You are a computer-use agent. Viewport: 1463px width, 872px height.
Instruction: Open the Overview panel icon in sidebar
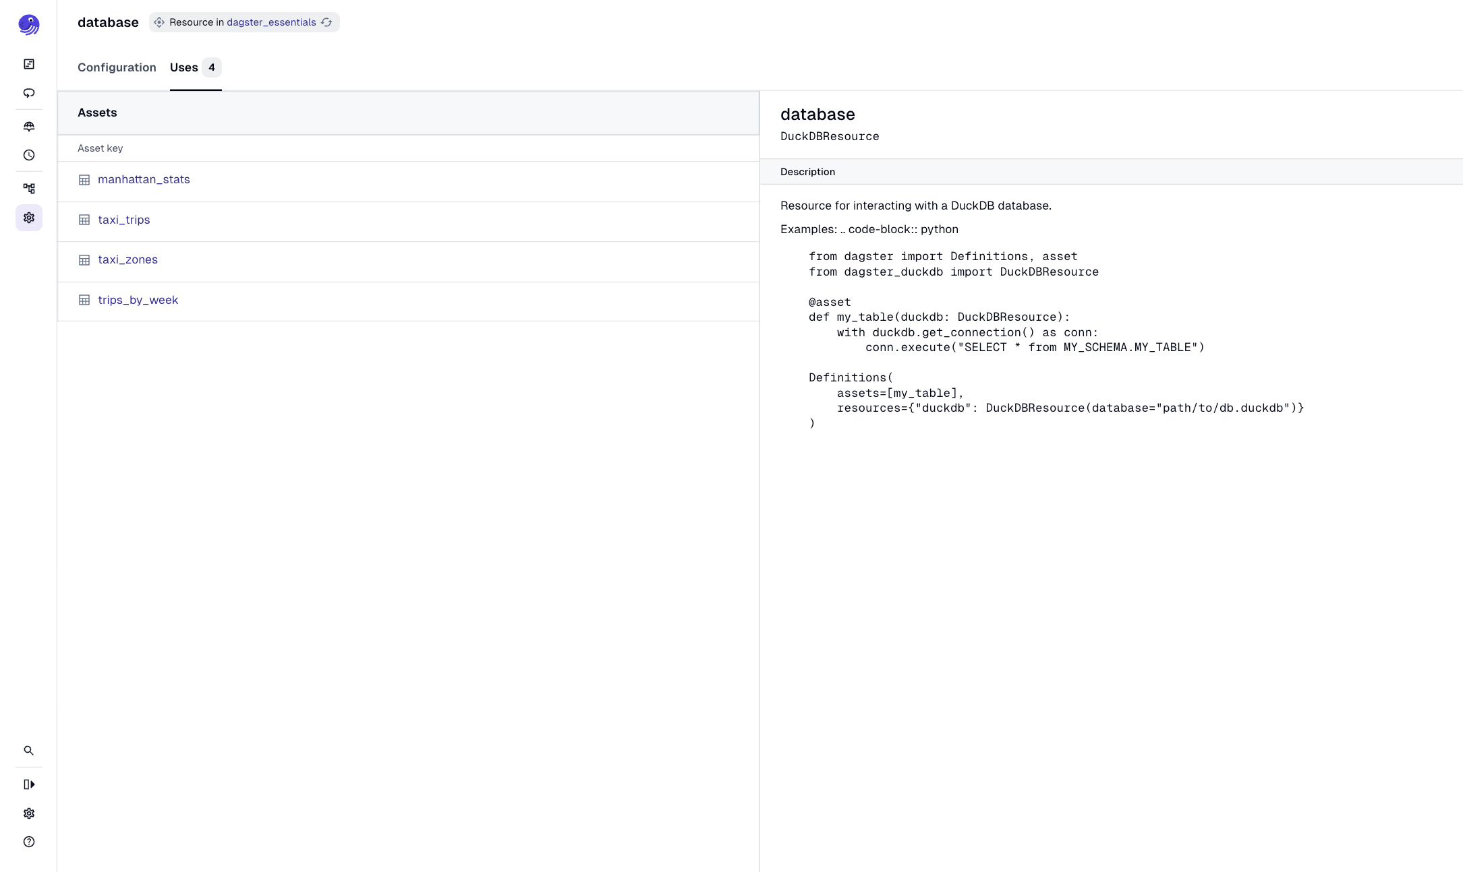[x=28, y=63]
